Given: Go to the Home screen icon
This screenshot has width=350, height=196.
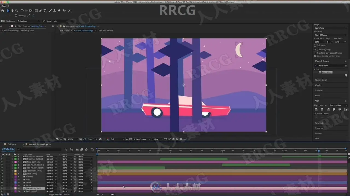Looking at the screenshot, I should [x=3, y=11].
